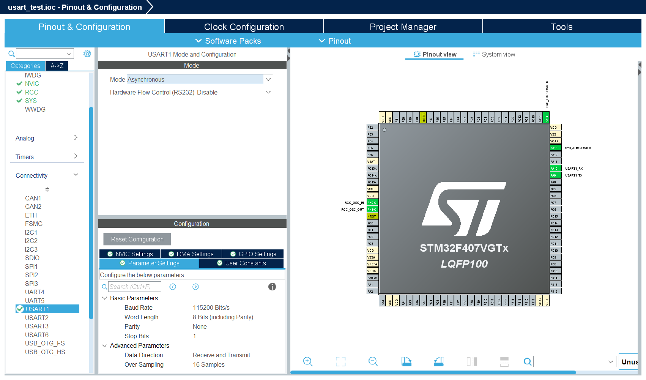646x380 pixels.
Task: Click the Baud Rate value 115200 Bits/s
Action: (x=211, y=307)
